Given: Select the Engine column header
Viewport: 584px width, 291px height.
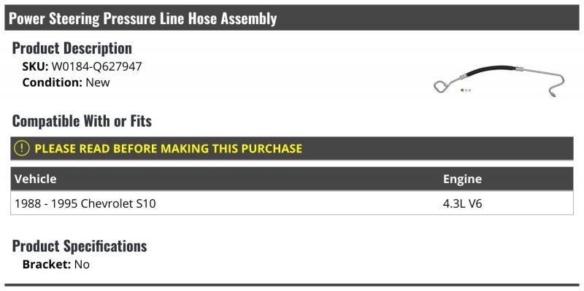Looking at the screenshot, I should pyautogui.click(x=462, y=179).
